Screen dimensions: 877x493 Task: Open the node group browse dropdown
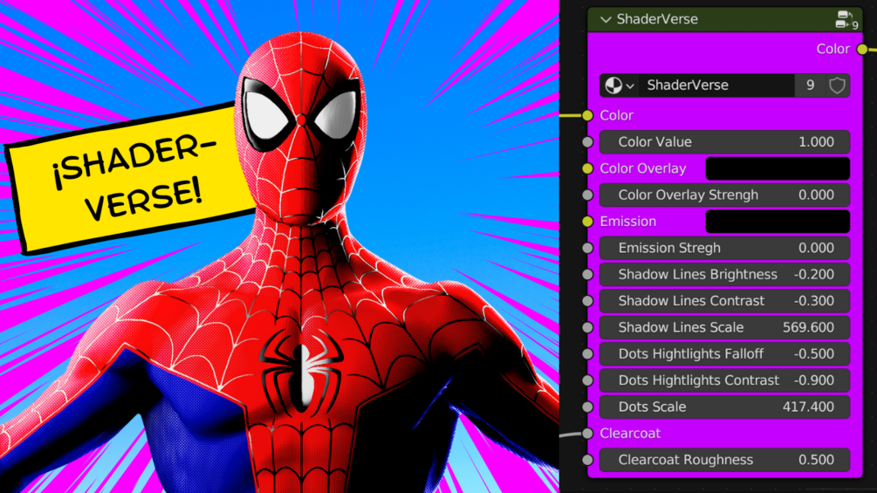coord(620,86)
